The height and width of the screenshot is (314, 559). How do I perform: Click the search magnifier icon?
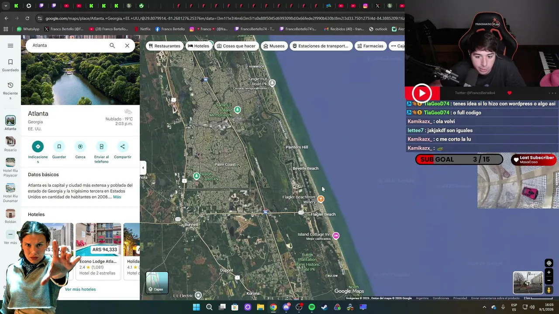point(112,45)
